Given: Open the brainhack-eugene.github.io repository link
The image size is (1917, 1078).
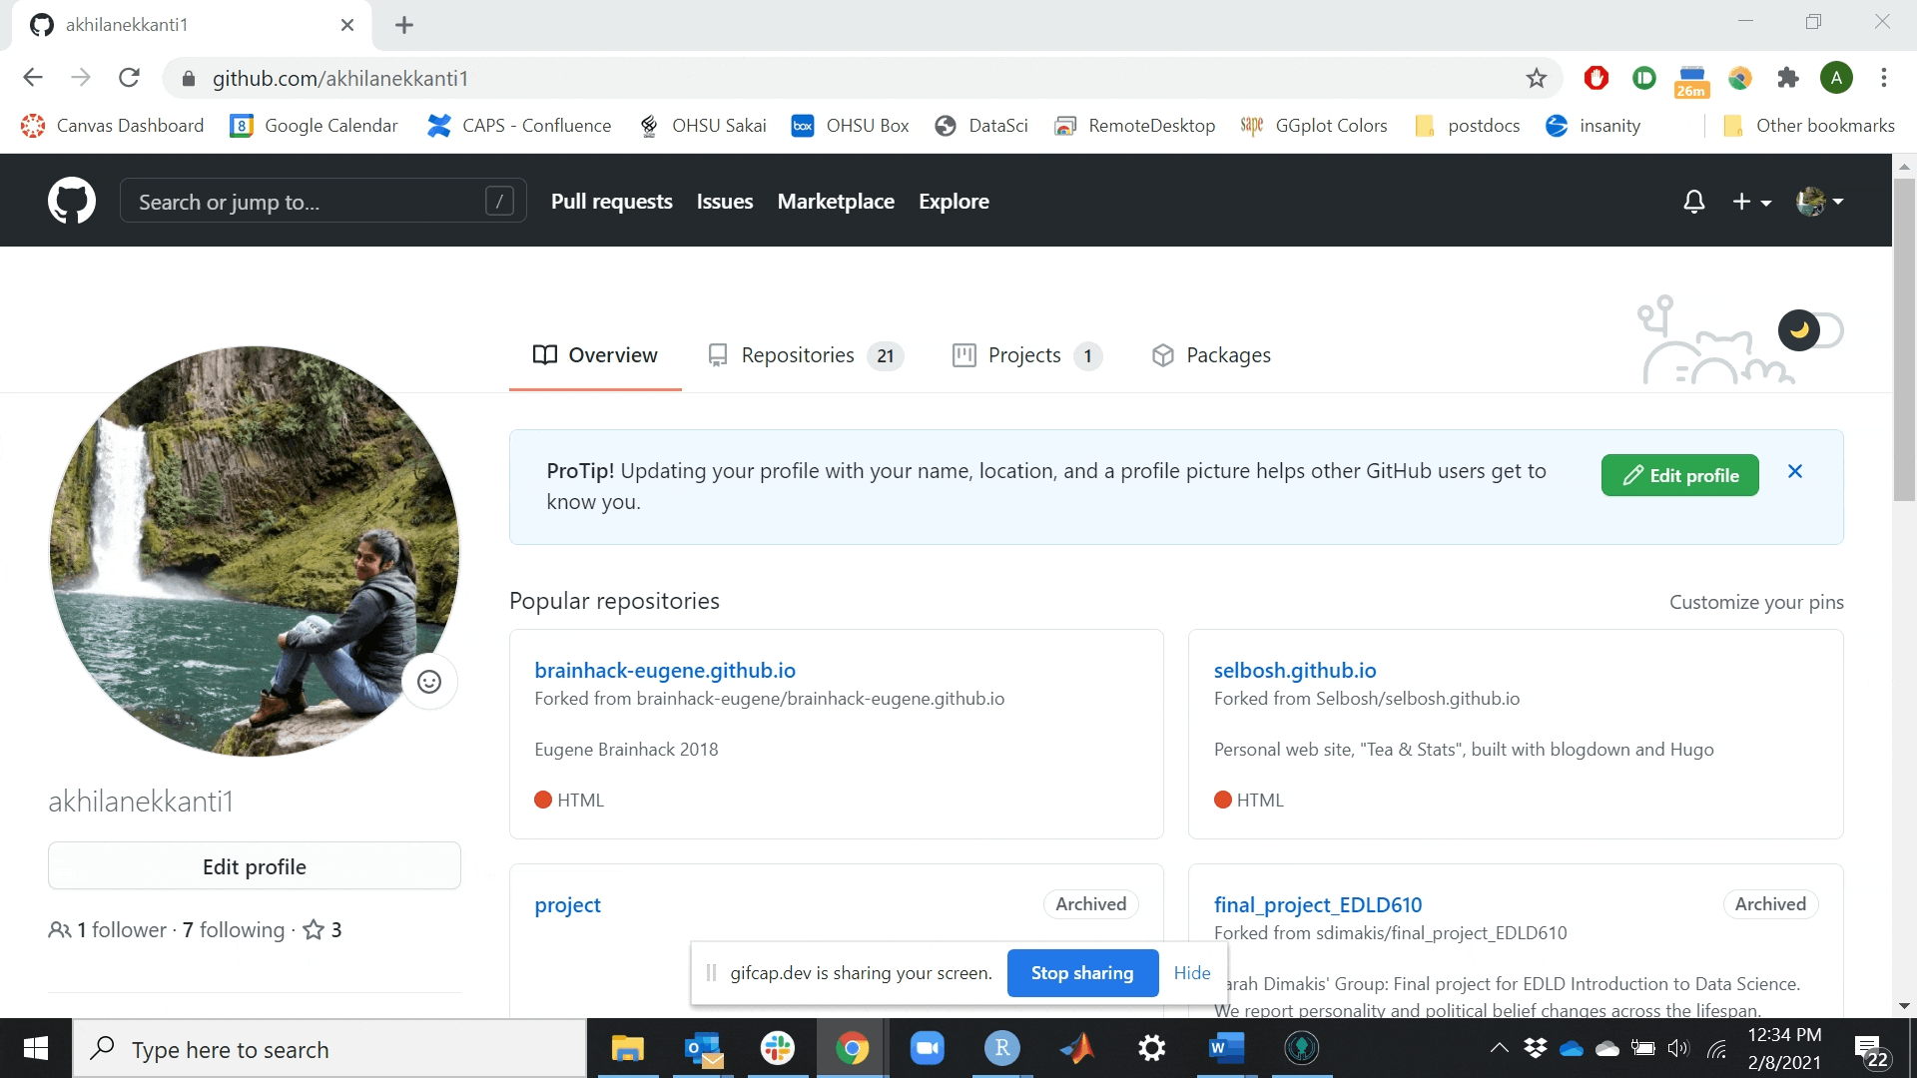Looking at the screenshot, I should (665, 671).
